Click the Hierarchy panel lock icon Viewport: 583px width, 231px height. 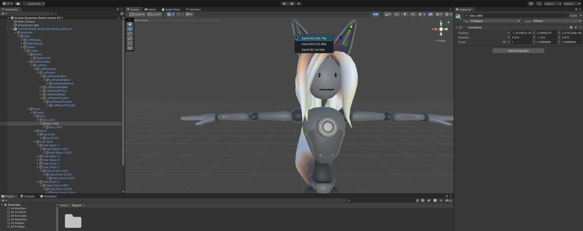coord(118,9)
